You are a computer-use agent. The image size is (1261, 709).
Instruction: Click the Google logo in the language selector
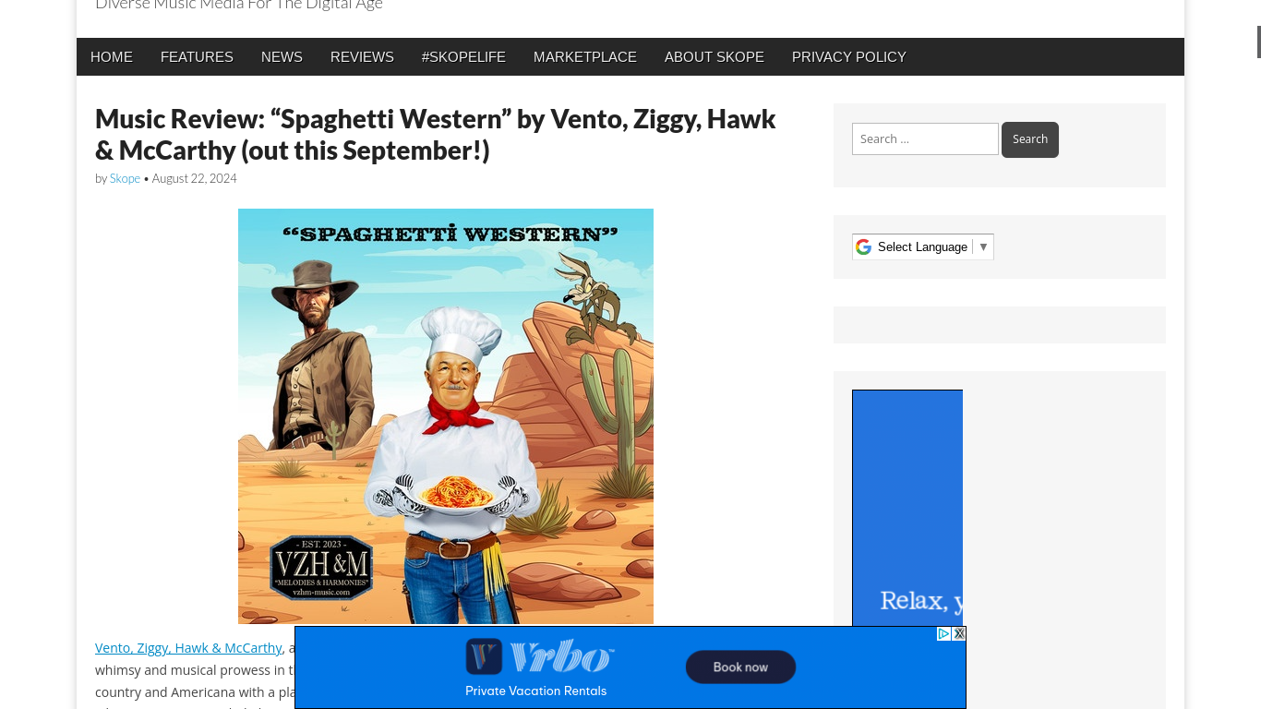click(x=863, y=246)
